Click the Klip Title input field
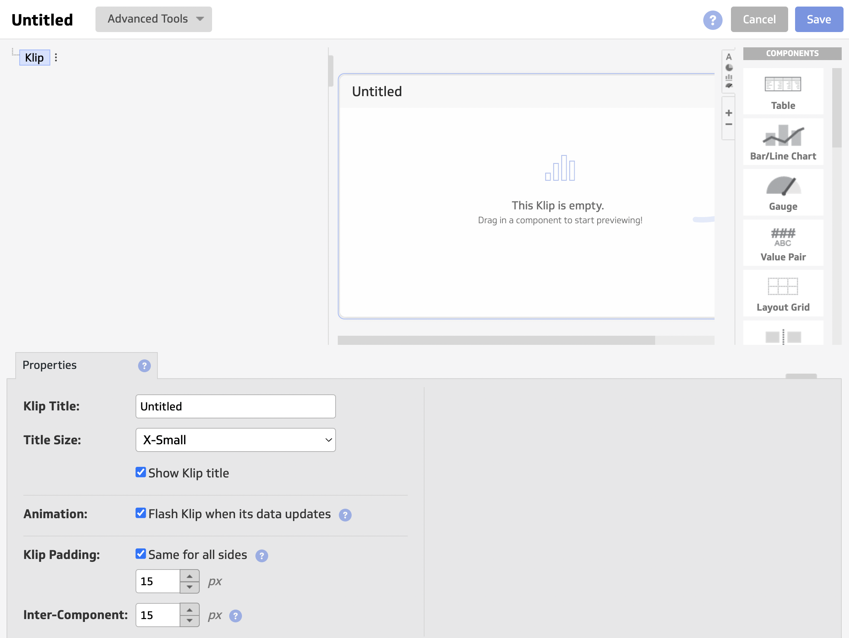This screenshot has height=638, width=849. (x=235, y=405)
